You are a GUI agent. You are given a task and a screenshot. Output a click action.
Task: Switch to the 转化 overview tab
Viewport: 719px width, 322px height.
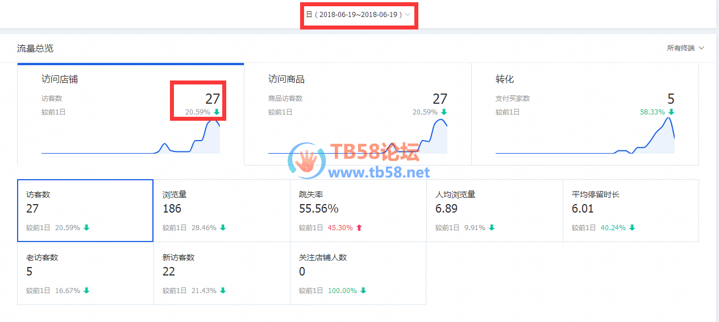585,114
